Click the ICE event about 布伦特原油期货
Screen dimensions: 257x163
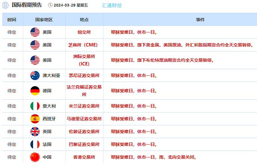tap(163, 60)
